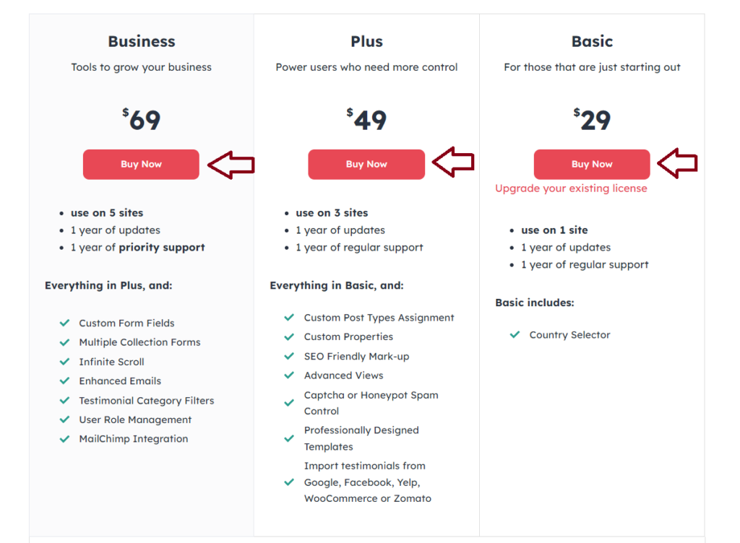
Task: Click the Testimonial Category Filters feature text
Action: 146,401
